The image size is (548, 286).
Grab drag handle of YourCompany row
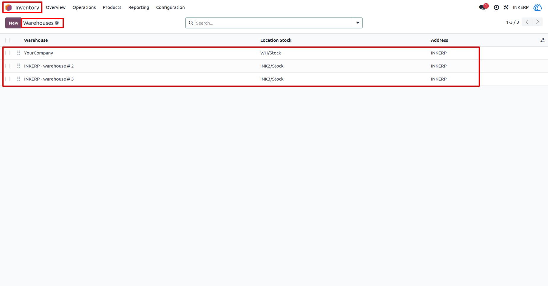19,53
